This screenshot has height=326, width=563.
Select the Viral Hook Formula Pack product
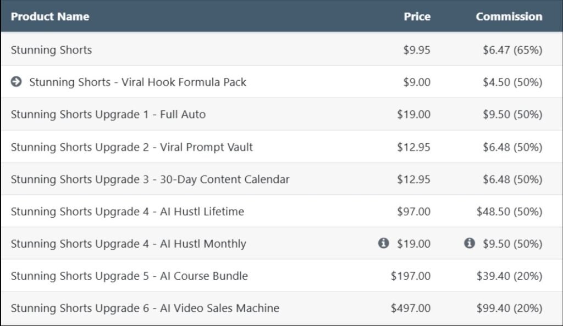coord(137,82)
